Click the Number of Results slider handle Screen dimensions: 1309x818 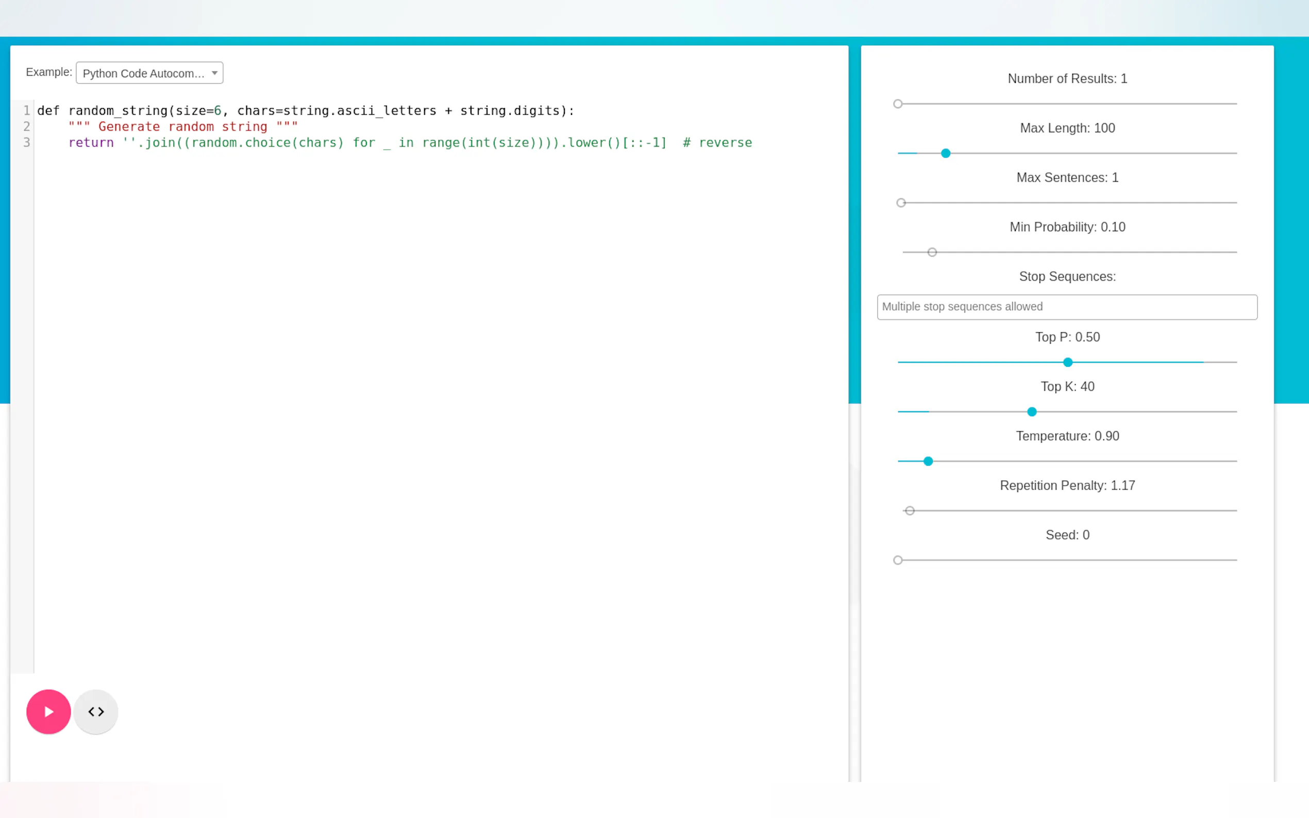(898, 104)
